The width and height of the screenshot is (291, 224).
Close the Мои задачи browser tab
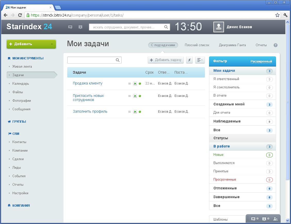(x=51, y=7)
